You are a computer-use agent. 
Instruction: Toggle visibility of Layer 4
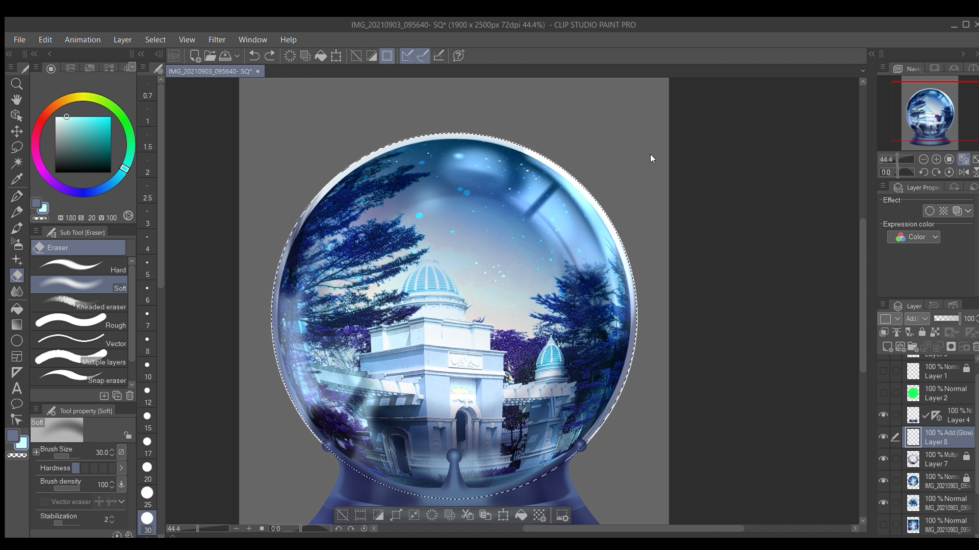point(883,415)
